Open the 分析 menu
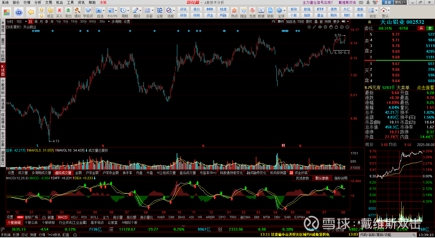435x238 pixels. tap(38, 2)
